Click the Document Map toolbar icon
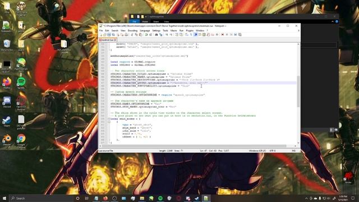359x202 pixels. (x=204, y=35)
